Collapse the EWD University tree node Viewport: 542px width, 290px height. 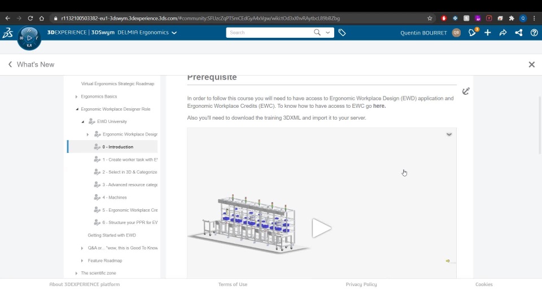pos(82,122)
